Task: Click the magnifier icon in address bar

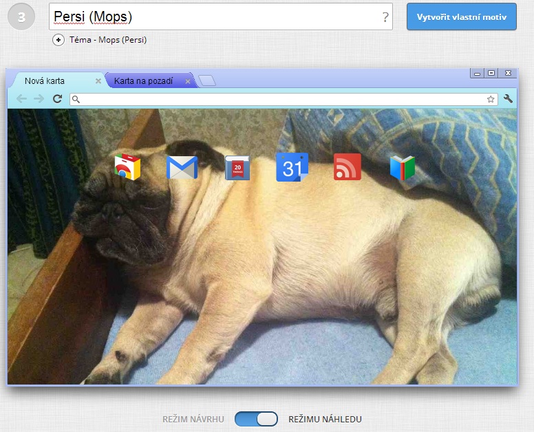Action: coord(76,99)
